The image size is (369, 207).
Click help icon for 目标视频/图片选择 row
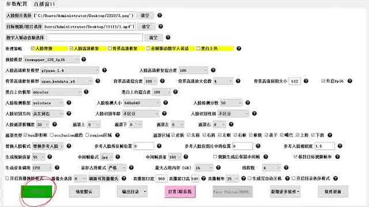160,26
